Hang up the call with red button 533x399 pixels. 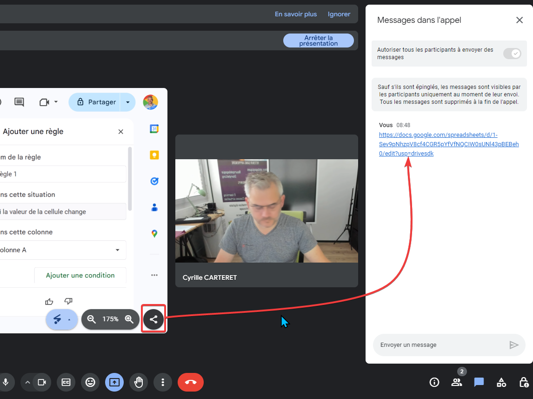pos(191,382)
